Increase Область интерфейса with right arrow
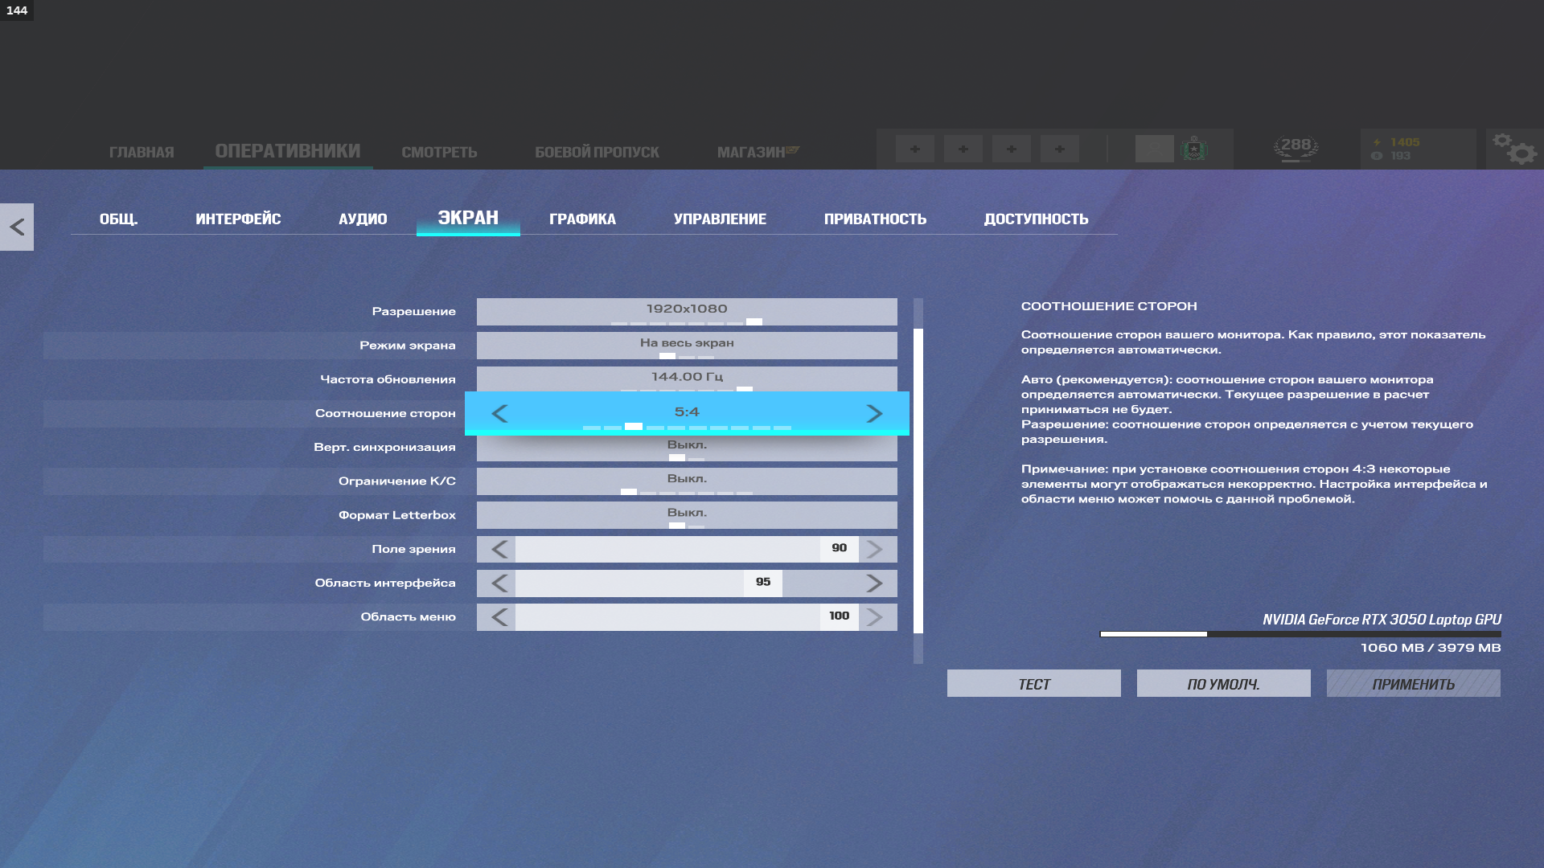The width and height of the screenshot is (1544, 868). pos(877,583)
